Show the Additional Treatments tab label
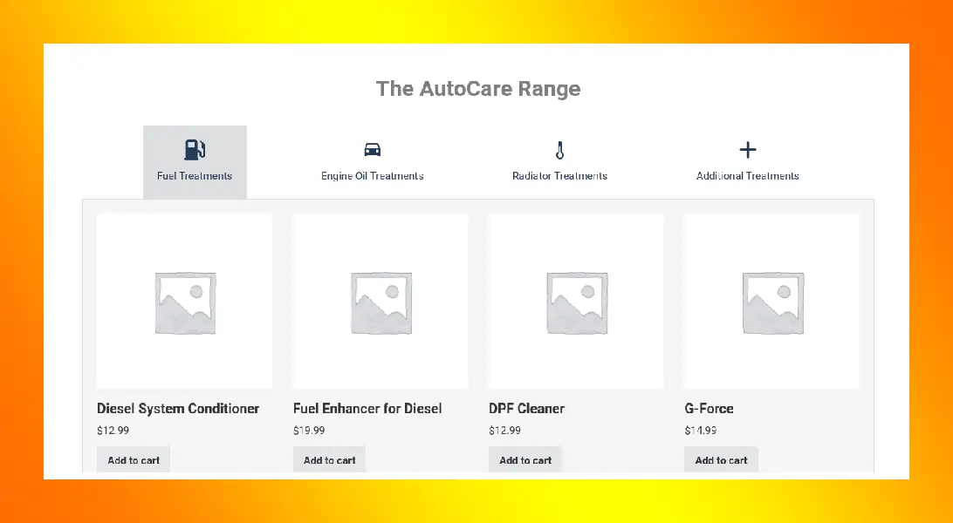 748,176
